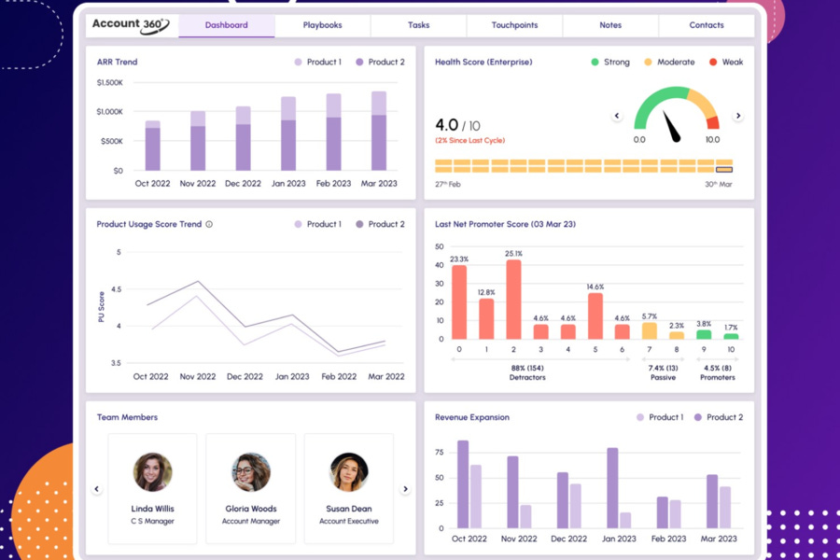Image resolution: width=840 pixels, height=560 pixels.
Task: Click the right chevron beside the health gauge
Action: pos(737,115)
